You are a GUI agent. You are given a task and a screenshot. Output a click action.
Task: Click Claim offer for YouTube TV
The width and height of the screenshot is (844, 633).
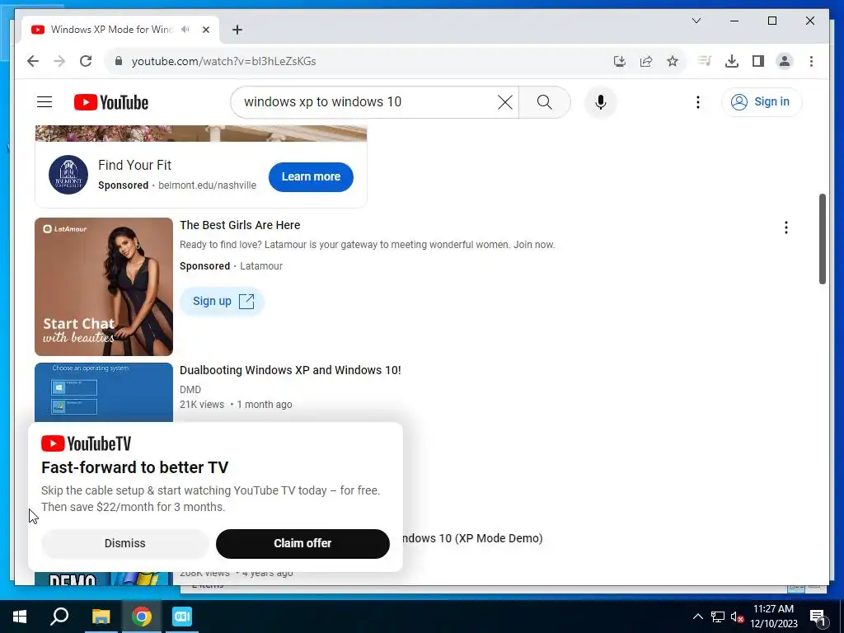(302, 544)
